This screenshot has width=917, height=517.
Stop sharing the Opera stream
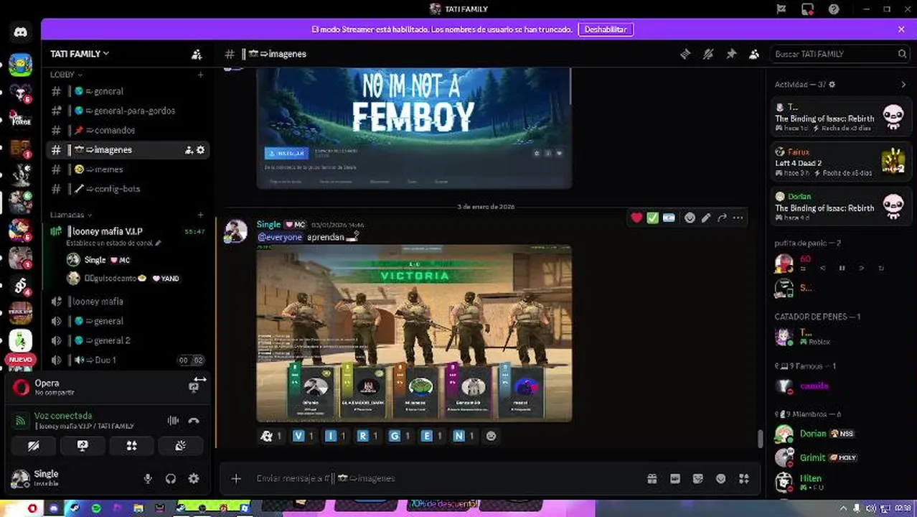point(194,387)
